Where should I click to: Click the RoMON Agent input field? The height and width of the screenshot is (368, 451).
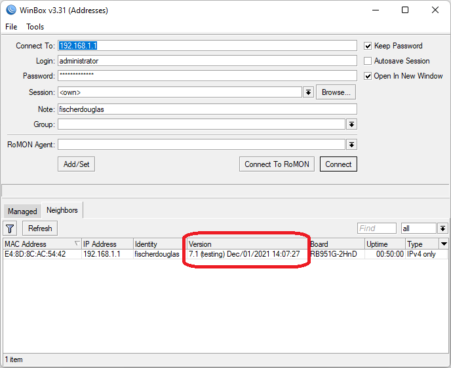[201, 145]
